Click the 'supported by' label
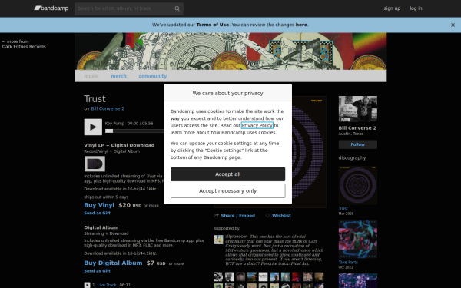 coord(227,228)
